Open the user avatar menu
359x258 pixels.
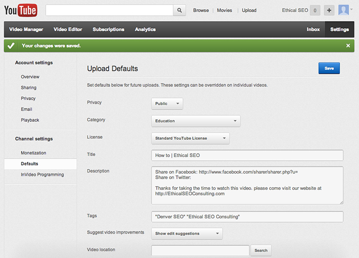click(x=346, y=10)
